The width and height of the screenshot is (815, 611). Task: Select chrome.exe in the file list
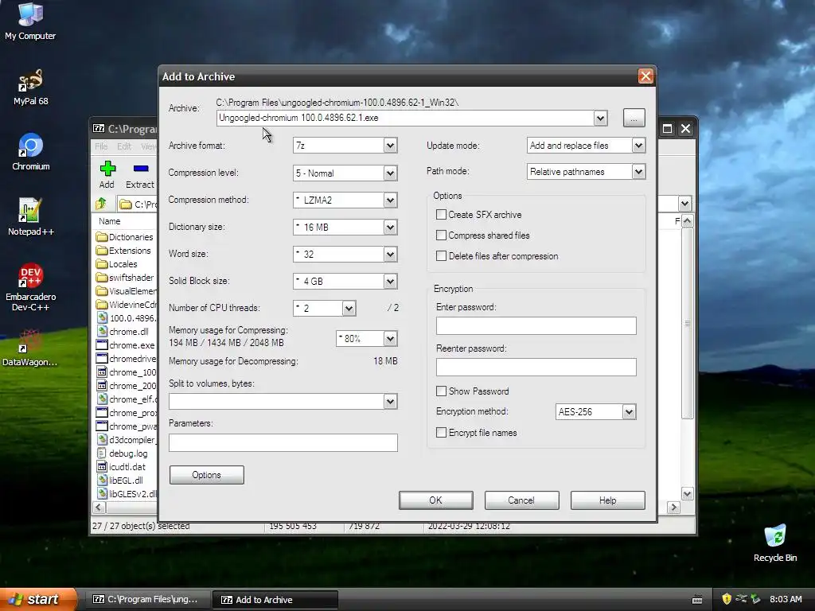point(126,345)
